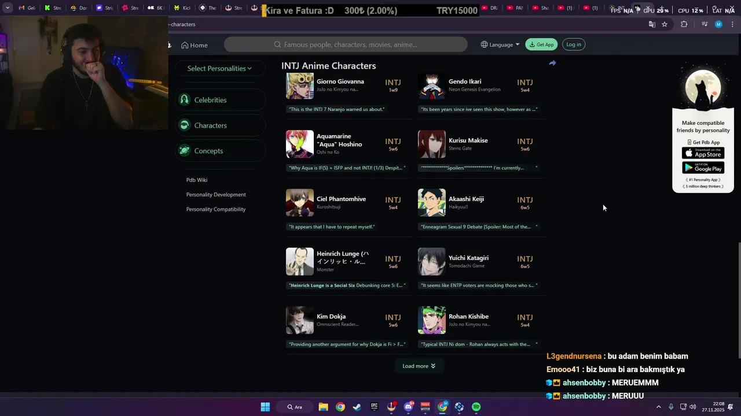Click the share arrow icon
This screenshot has width=741, height=416.
552,63
